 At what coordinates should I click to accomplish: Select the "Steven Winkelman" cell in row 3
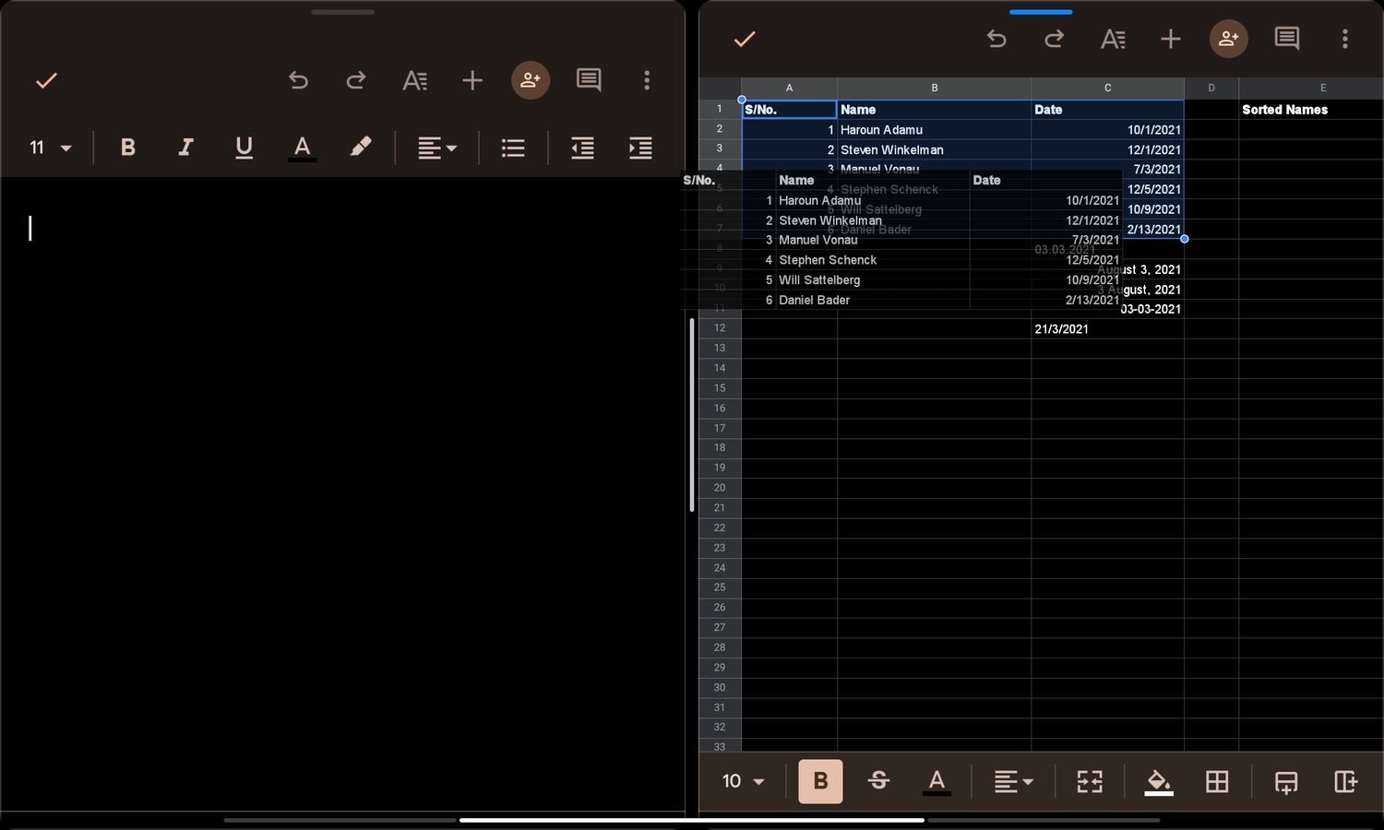point(934,149)
